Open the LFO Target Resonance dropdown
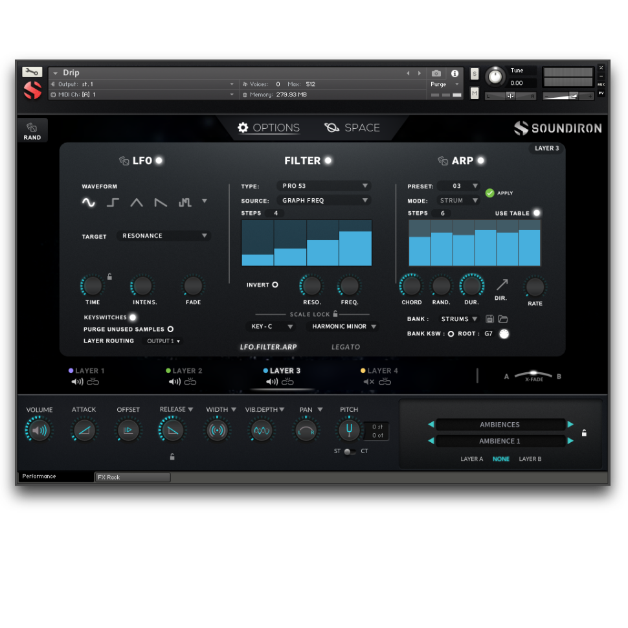The width and height of the screenshot is (628, 628). 164,236
